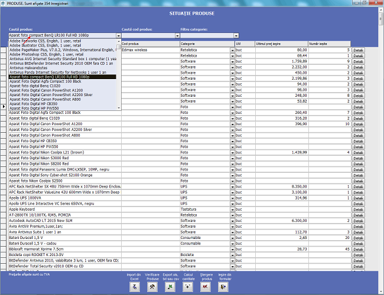Click the Categorie column header
This screenshot has width=384, height=295.
click(x=207, y=44)
